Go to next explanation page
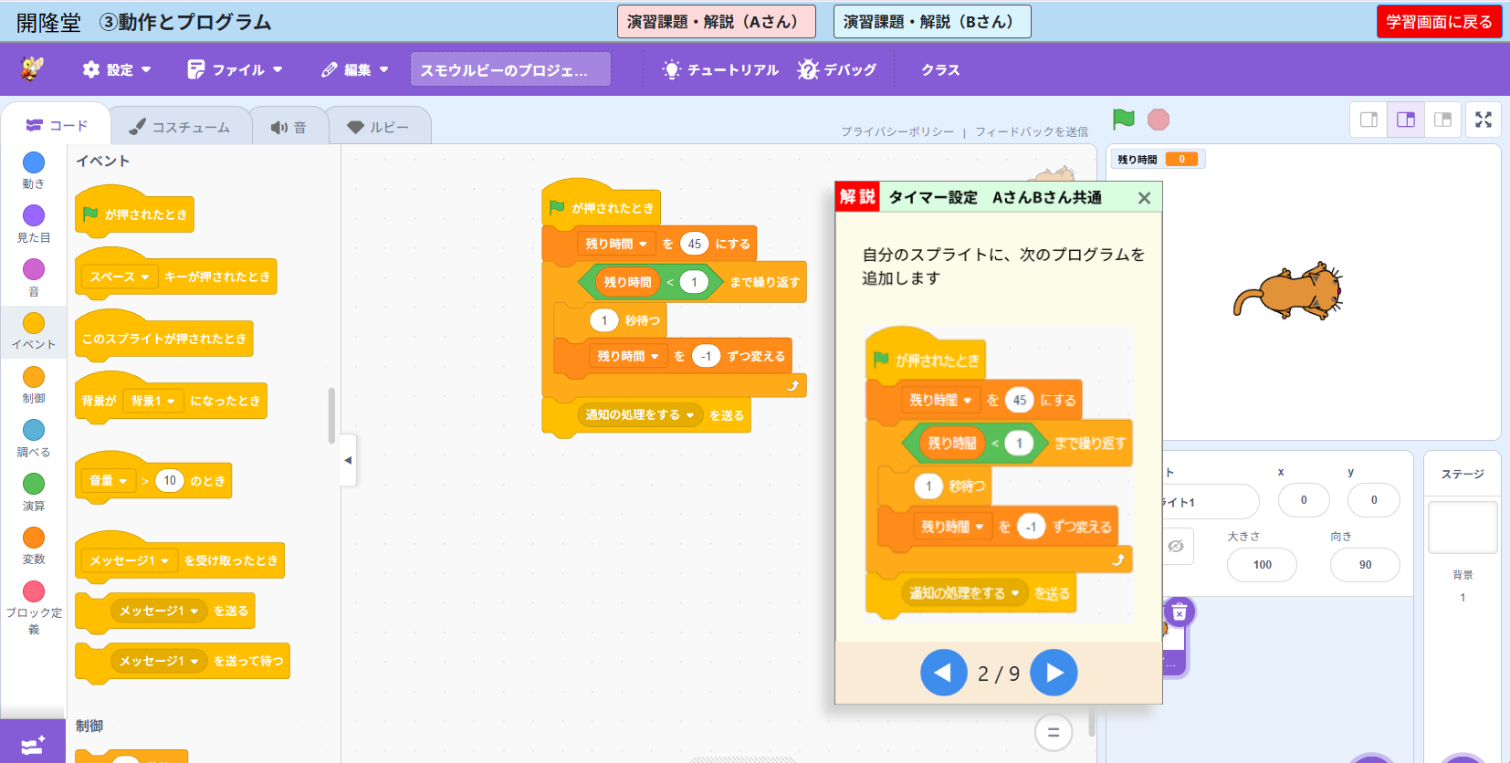The image size is (1510, 763). tap(1054, 673)
